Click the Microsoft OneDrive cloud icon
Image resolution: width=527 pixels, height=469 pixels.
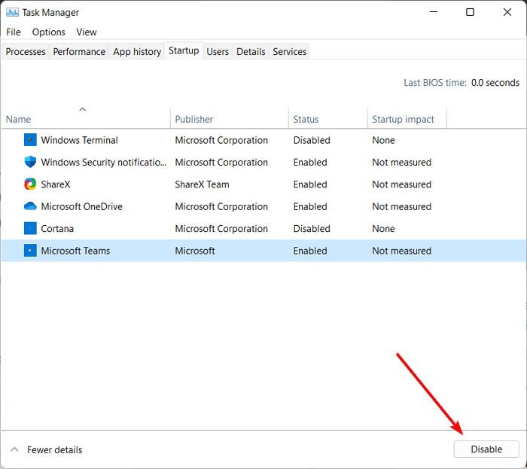pos(30,206)
